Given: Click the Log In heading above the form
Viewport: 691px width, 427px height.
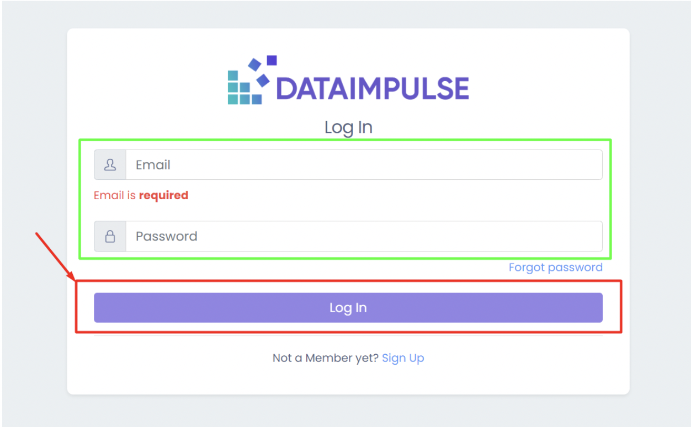Looking at the screenshot, I should click(348, 127).
